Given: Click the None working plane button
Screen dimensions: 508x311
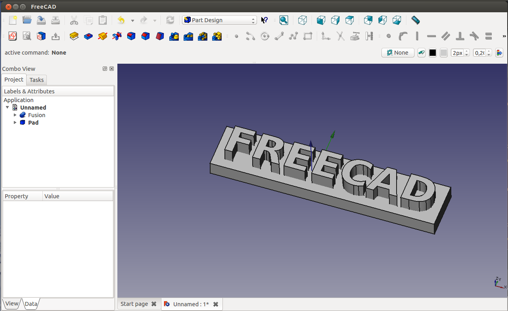Looking at the screenshot, I should (x=398, y=53).
